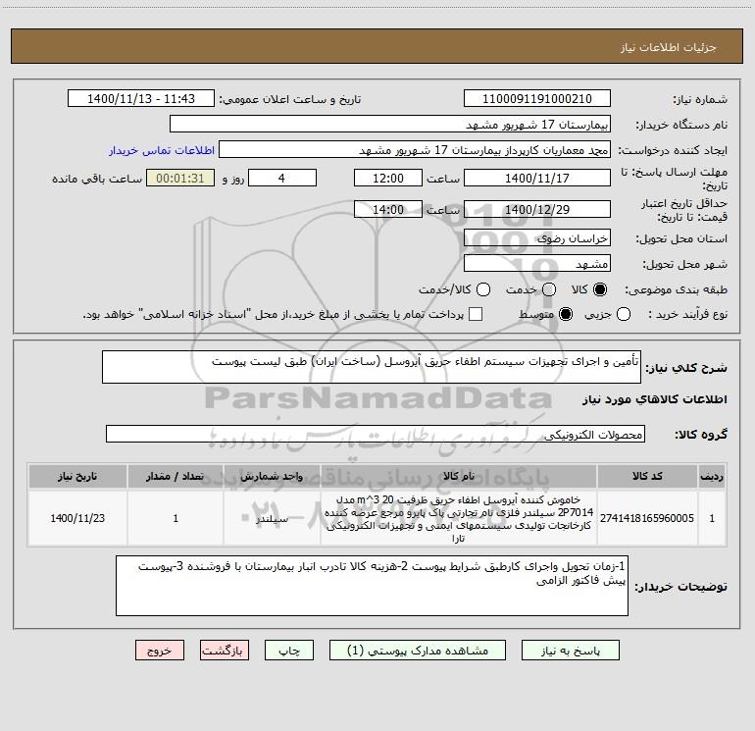
Task: Click the announcement date field 1400/11/13 - 11:43
Action: [x=141, y=98]
